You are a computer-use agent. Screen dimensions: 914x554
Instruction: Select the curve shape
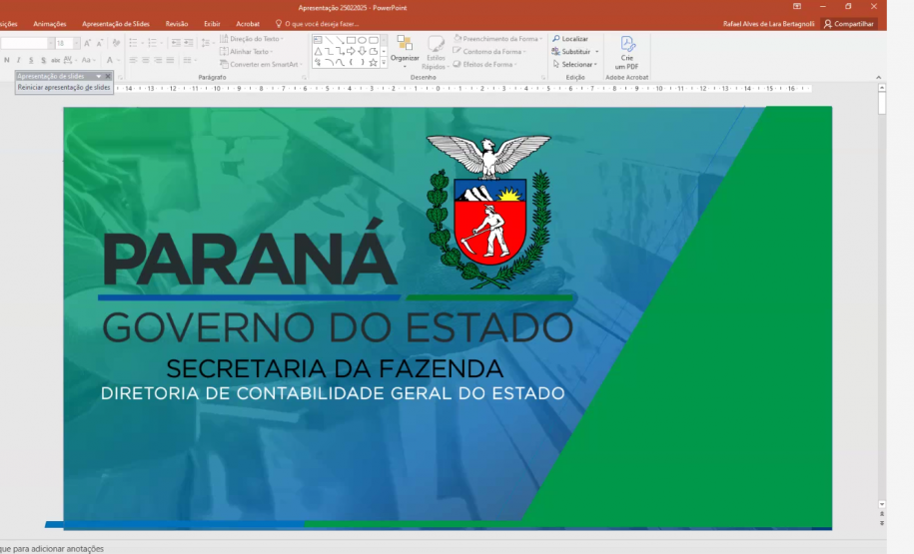click(x=340, y=62)
